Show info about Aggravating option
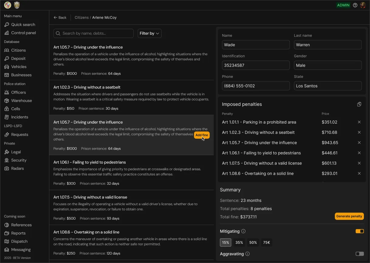This screenshot has width=370, height=263. click(x=248, y=254)
